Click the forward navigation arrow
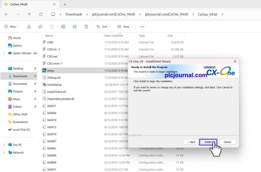Image resolution: width=261 pixels, height=172 pixels. click(x=18, y=15)
